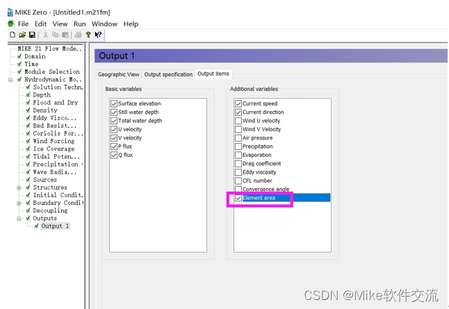Open the Depth tree item
The height and width of the screenshot is (309, 449).
click(42, 95)
